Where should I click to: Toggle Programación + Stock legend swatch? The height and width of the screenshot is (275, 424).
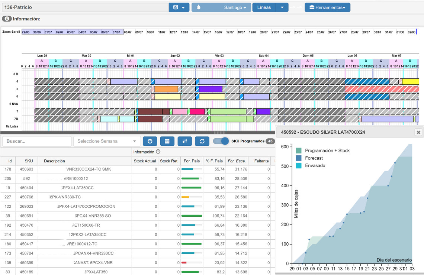coord(299,151)
